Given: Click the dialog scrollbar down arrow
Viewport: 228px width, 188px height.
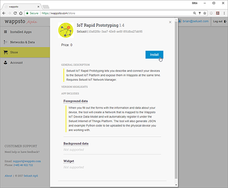Looking at the screenshot, I should (x=176, y=185).
